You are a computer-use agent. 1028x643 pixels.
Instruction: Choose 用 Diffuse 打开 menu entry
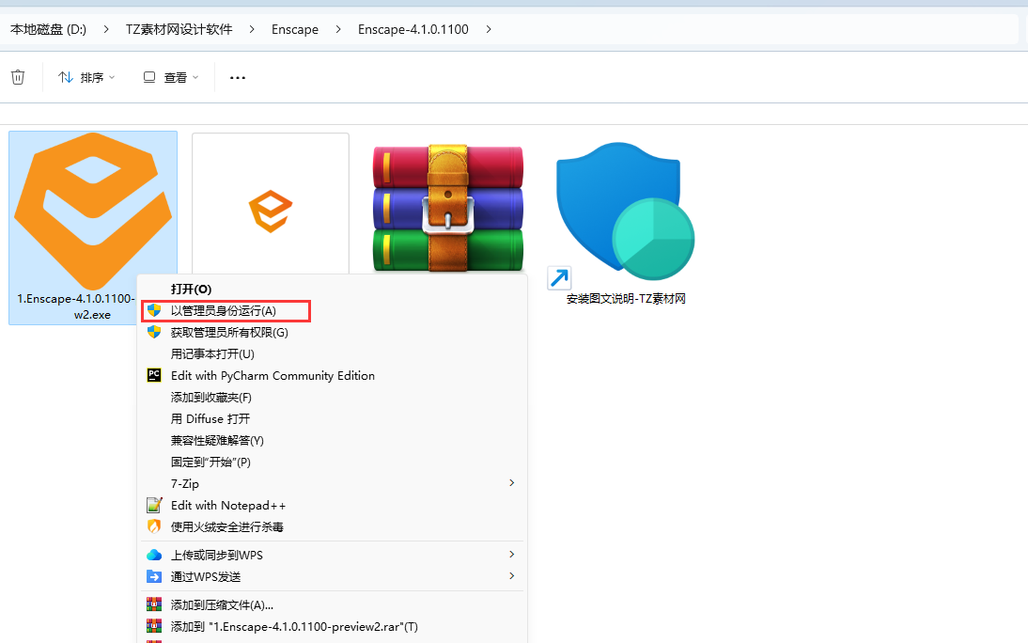tap(332, 419)
